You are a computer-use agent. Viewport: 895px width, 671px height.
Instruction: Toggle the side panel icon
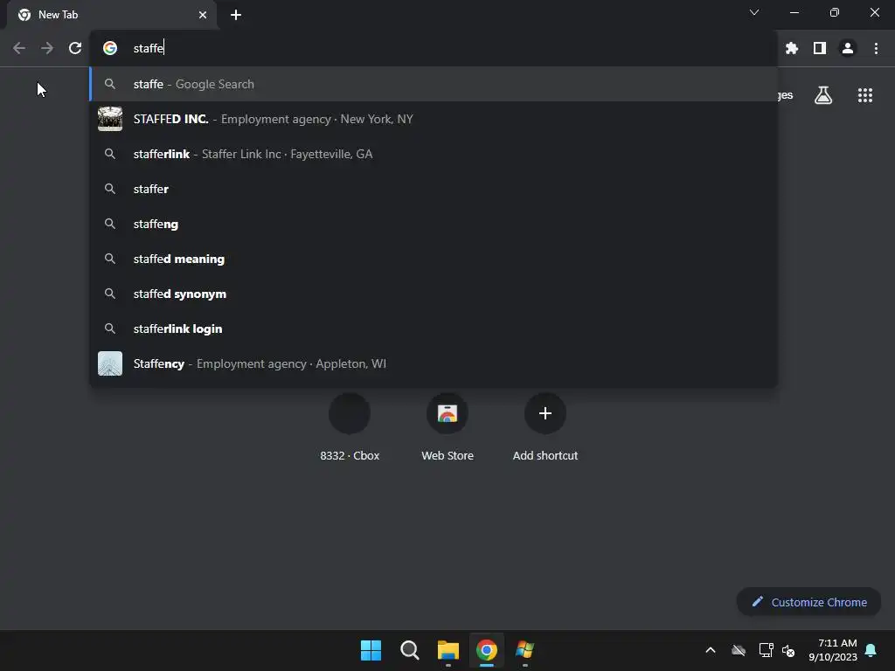[x=820, y=48]
